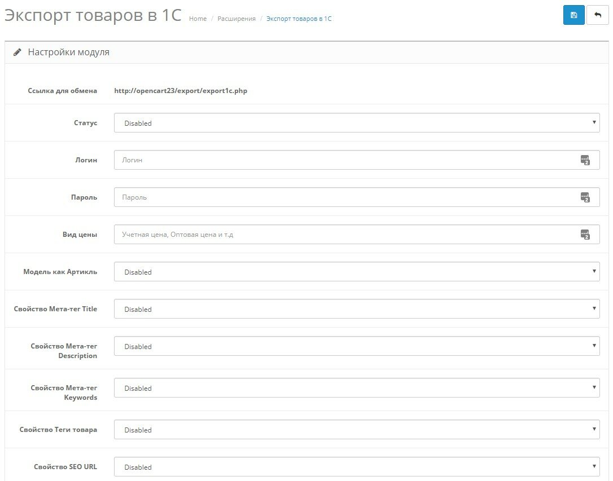
Task: Open the Свойство Теги товара dropdown
Action: tap(357, 430)
